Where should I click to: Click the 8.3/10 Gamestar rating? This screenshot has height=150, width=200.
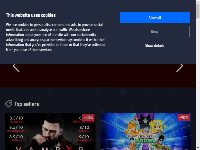[x=16, y=119]
